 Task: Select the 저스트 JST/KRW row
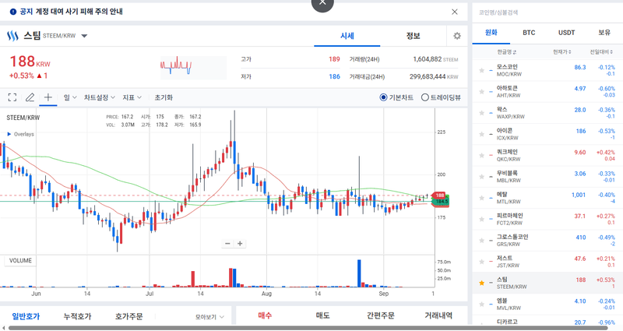(547, 262)
